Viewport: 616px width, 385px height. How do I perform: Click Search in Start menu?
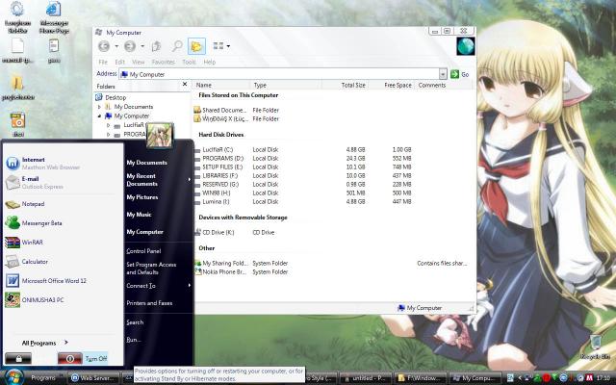tap(135, 322)
